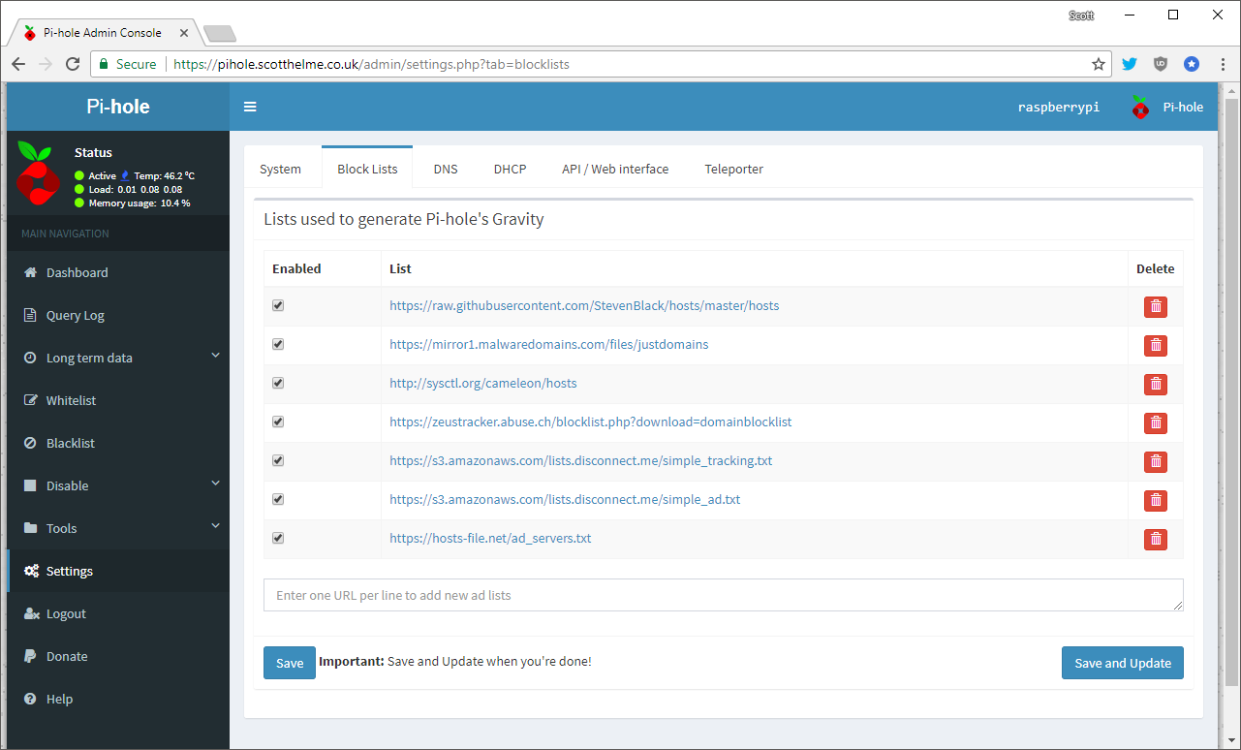Uncheck the malwaredomains list checkbox
The image size is (1241, 750).
pyautogui.click(x=278, y=344)
